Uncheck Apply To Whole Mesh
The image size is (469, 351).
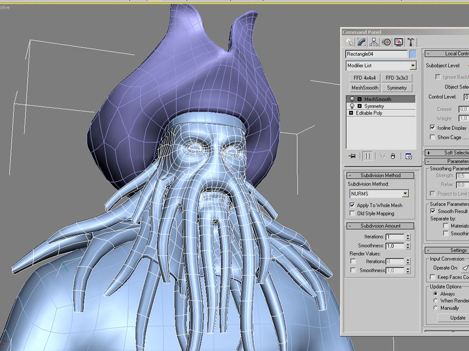tap(352, 205)
